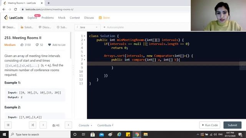Fold code at line 1 arrow

tap(85, 36)
